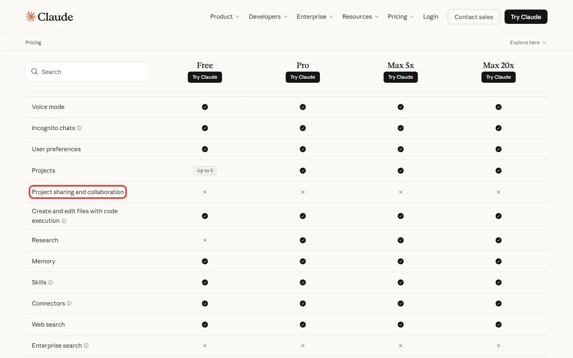Image resolution: width=573 pixels, height=358 pixels.
Task: Click the Pro plan column heading
Action: pyautogui.click(x=303, y=65)
